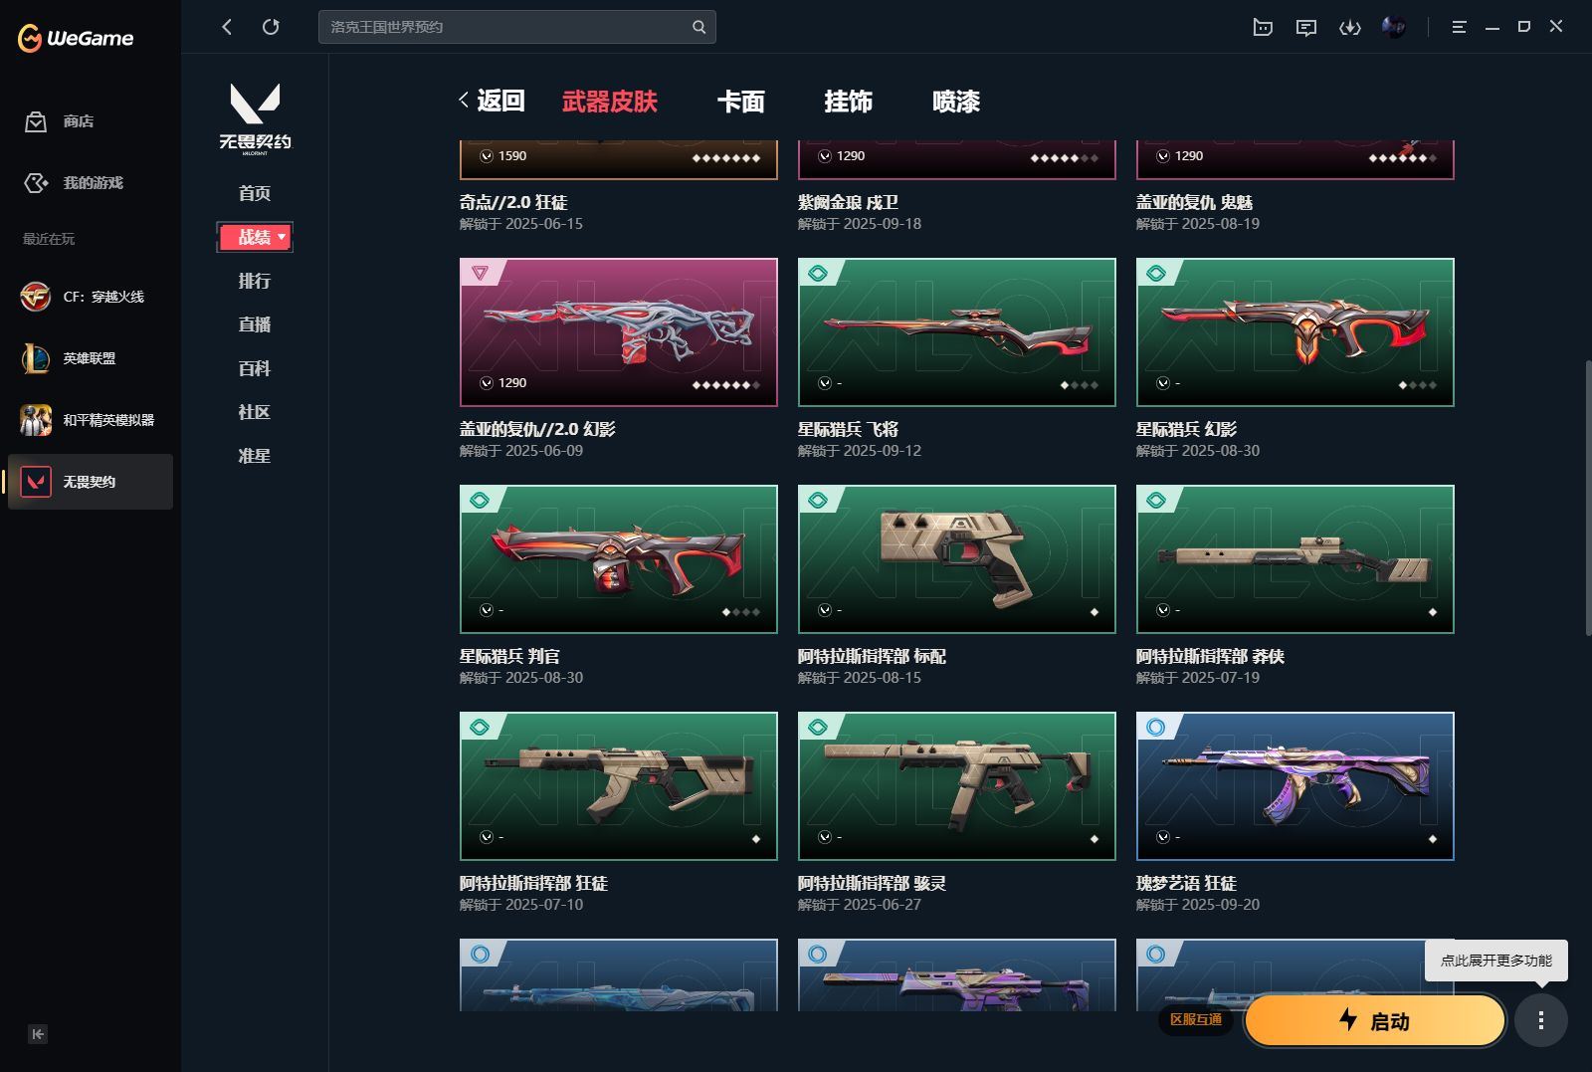Switch to the 喷漆 tab
1592x1072 pixels.
tap(955, 102)
